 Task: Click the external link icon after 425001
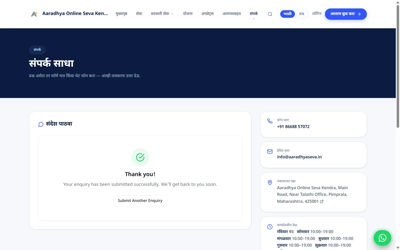coord(322,202)
